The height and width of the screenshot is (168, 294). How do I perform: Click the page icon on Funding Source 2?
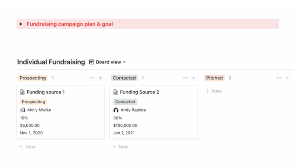pos(116,92)
